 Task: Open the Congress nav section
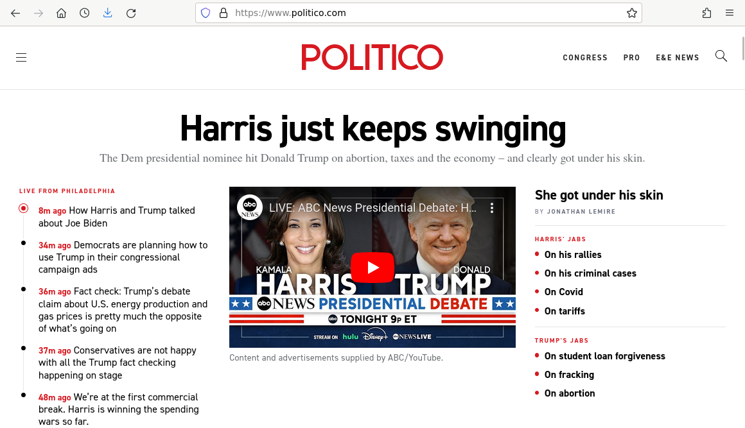[585, 58]
